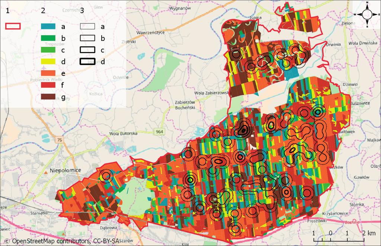Click the Dziewin place label

click(350, 84)
